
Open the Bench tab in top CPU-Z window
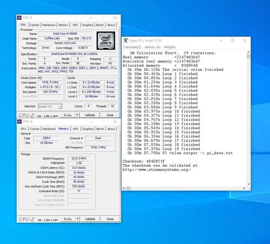100,25
